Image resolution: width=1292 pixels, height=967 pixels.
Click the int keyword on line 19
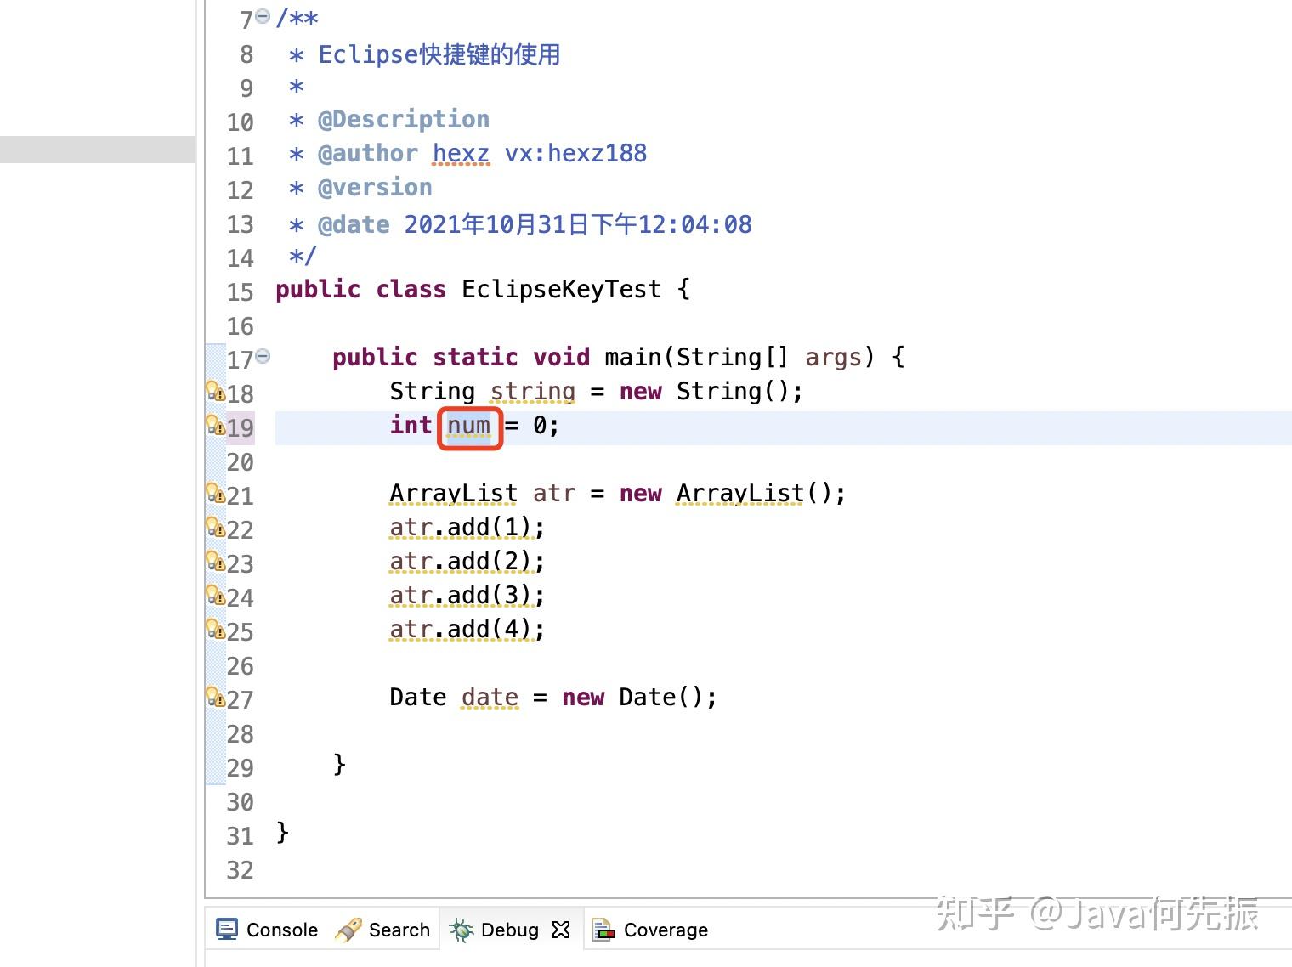pos(411,425)
